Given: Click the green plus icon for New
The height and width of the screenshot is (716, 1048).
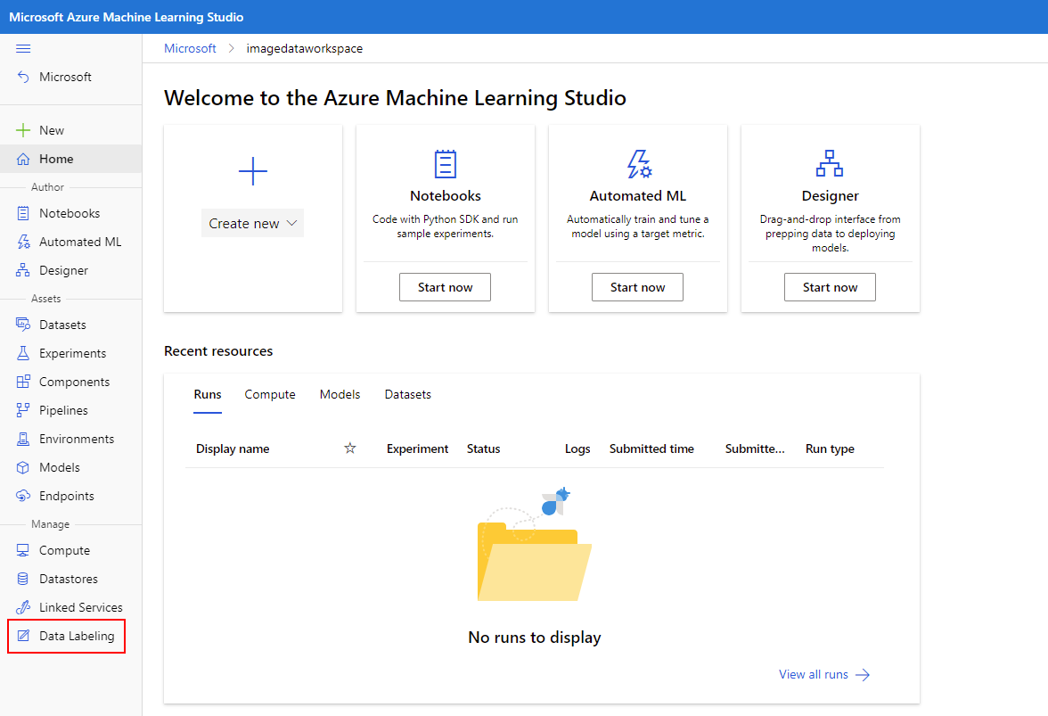Looking at the screenshot, I should coord(23,129).
